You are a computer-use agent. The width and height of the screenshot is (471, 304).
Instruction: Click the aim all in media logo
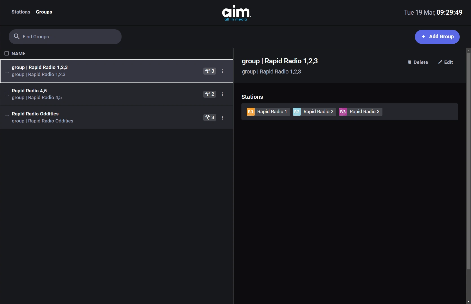(236, 13)
